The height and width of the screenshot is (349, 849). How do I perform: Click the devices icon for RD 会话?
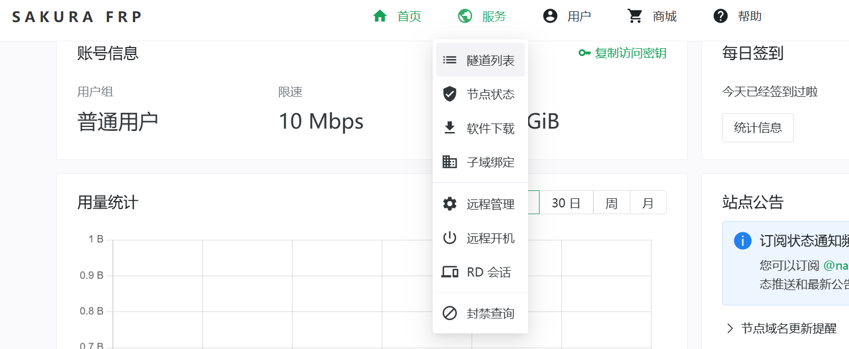[450, 272]
